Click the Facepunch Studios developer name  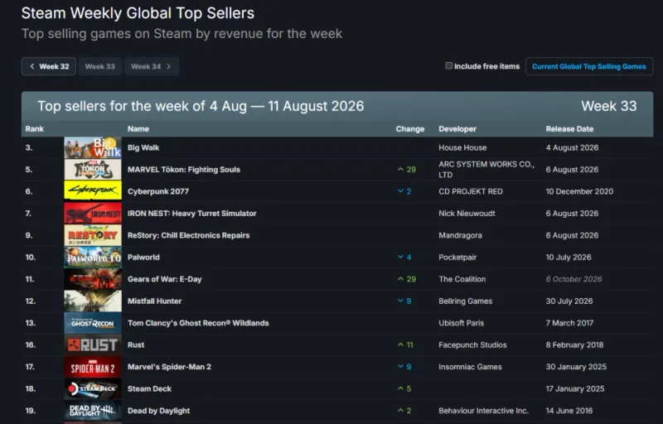point(472,345)
